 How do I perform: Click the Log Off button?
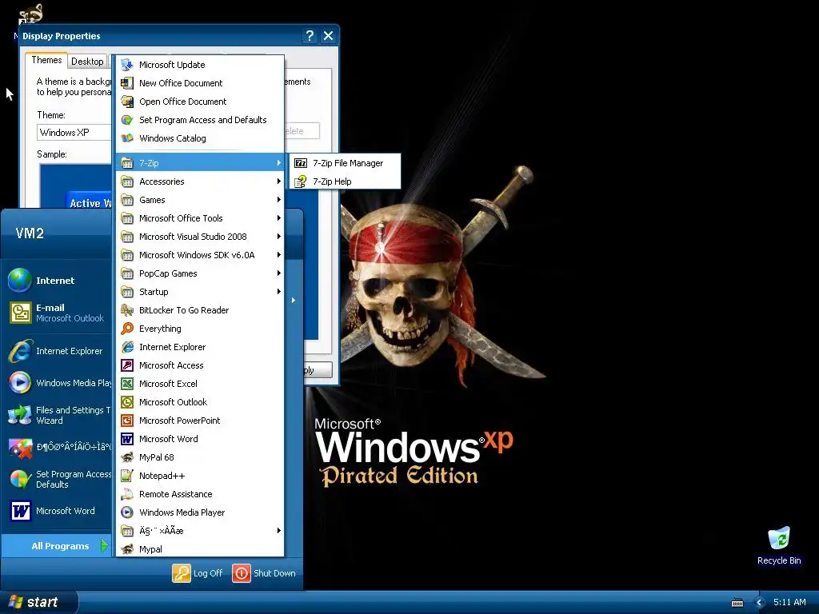pyautogui.click(x=198, y=573)
